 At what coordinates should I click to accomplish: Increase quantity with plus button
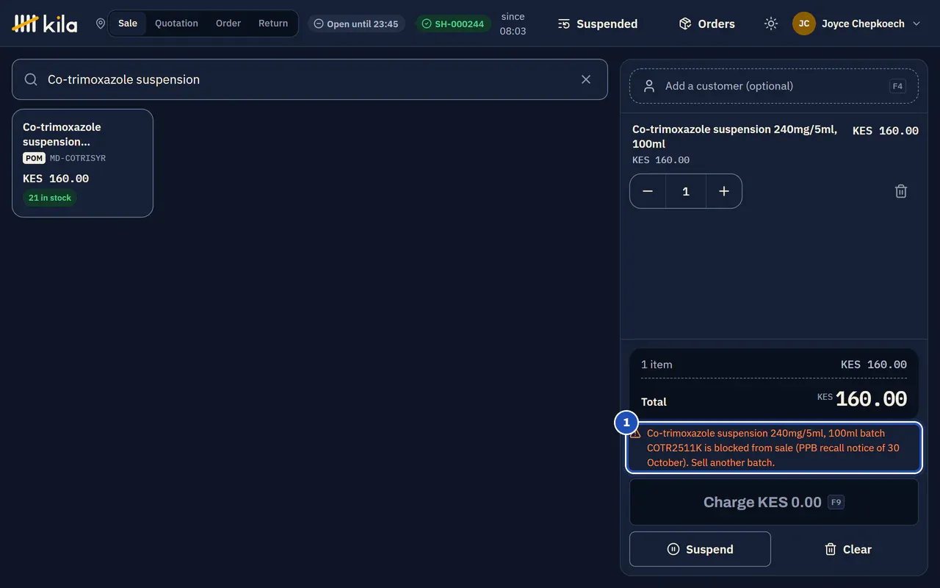coord(724,191)
